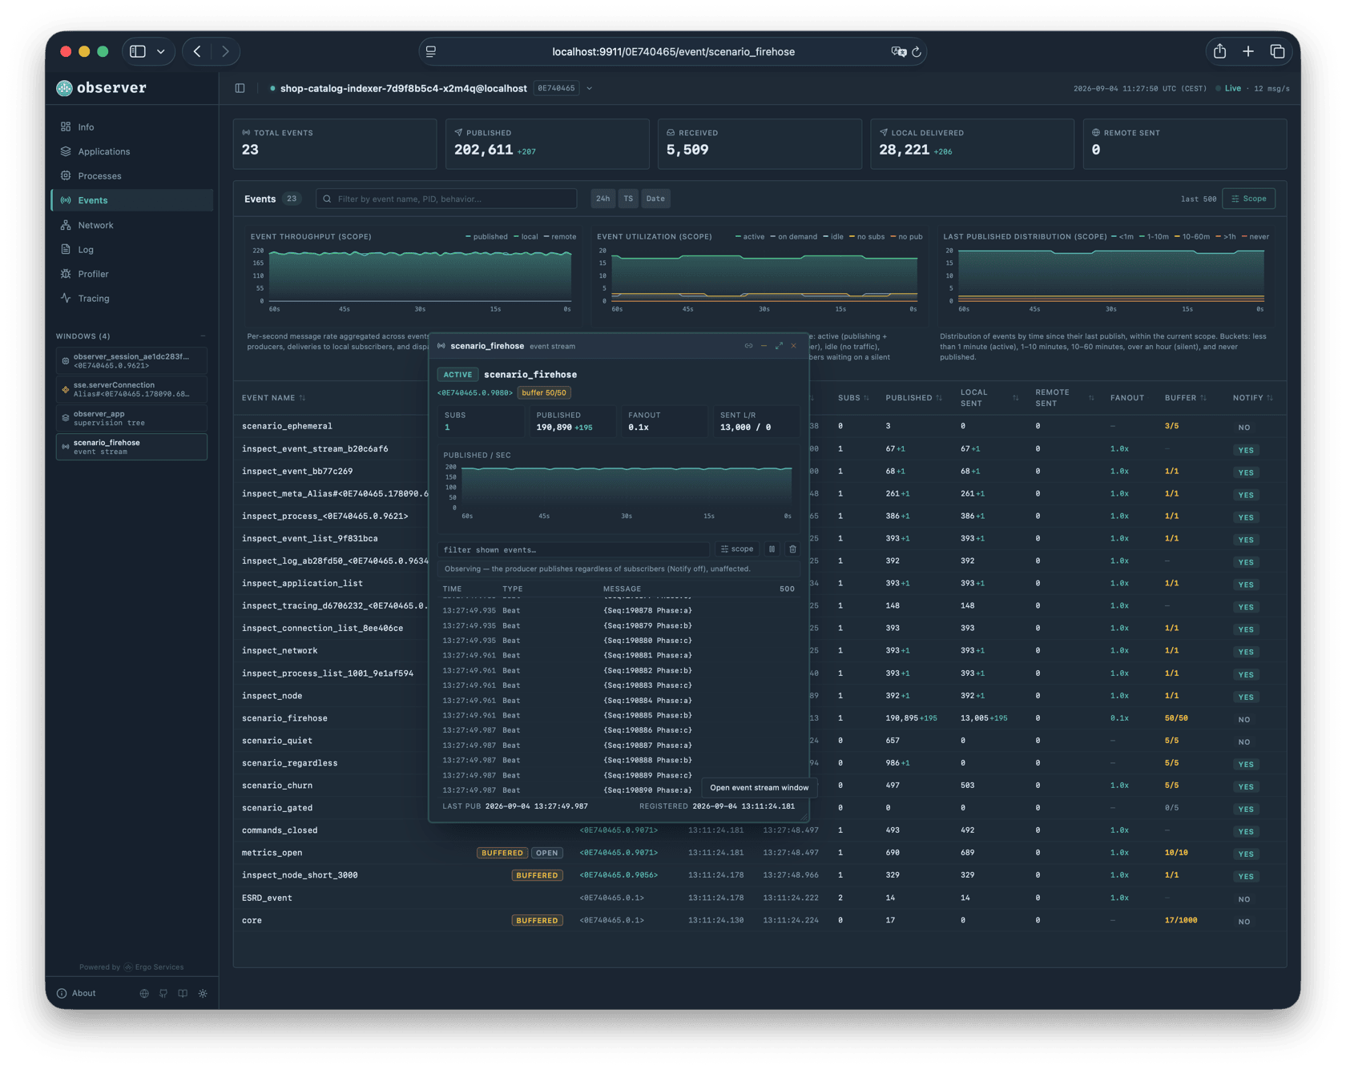
Task: Sort table by Published column
Action: coord(913,398)
